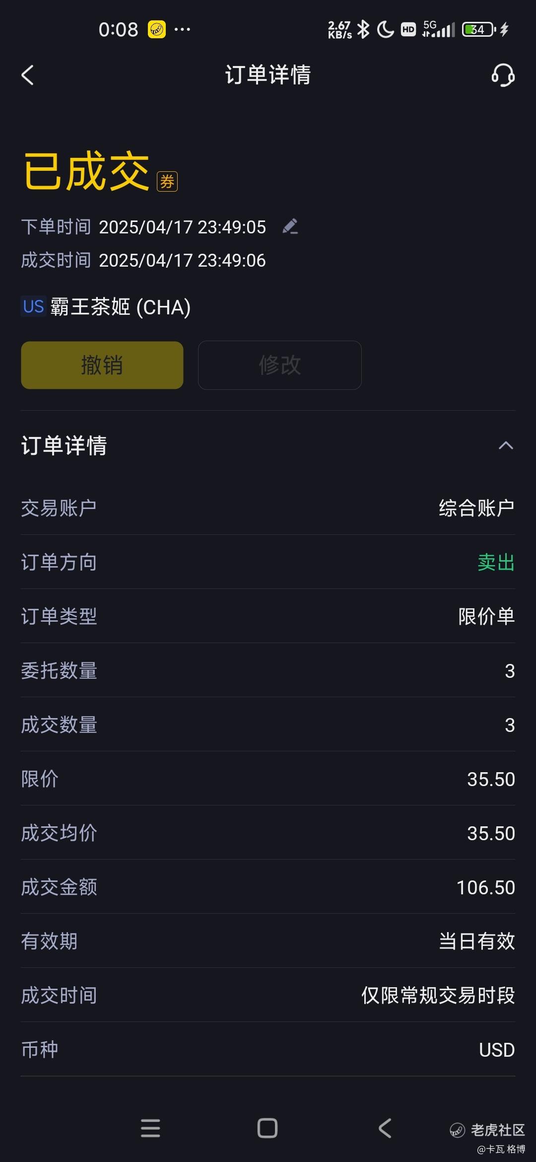Image resolution: width=536 pixels, height=1162 pixels.
Task: Tap the 已成交 status heading
Action: coord(87,171)
